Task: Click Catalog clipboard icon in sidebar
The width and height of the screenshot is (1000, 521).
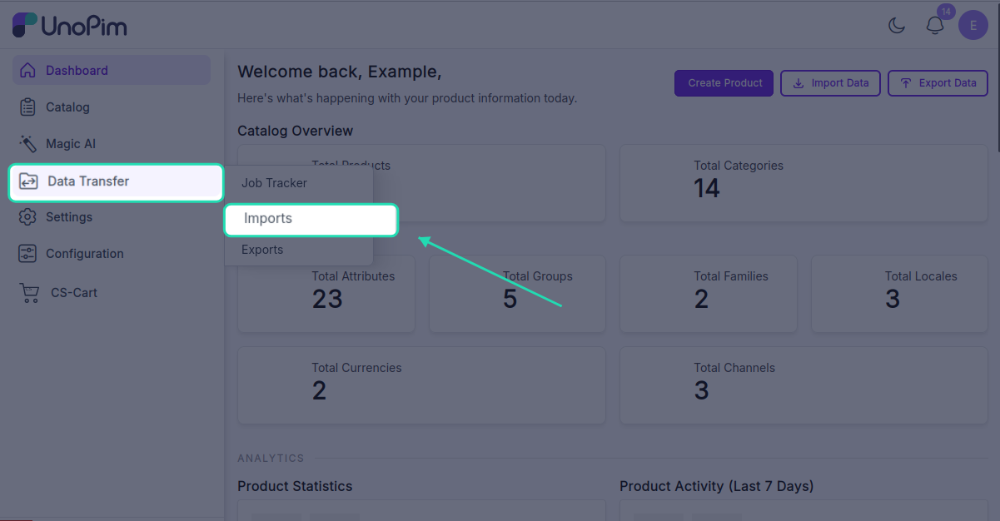Action: click(x=28, y=107)
